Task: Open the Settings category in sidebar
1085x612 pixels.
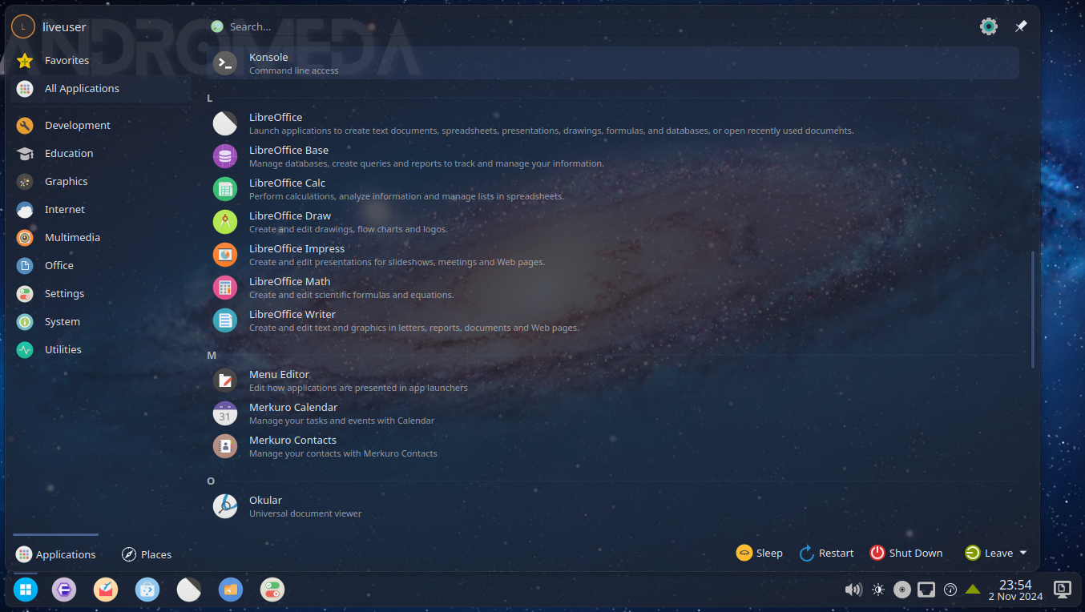Action: [x=102, y=293]
